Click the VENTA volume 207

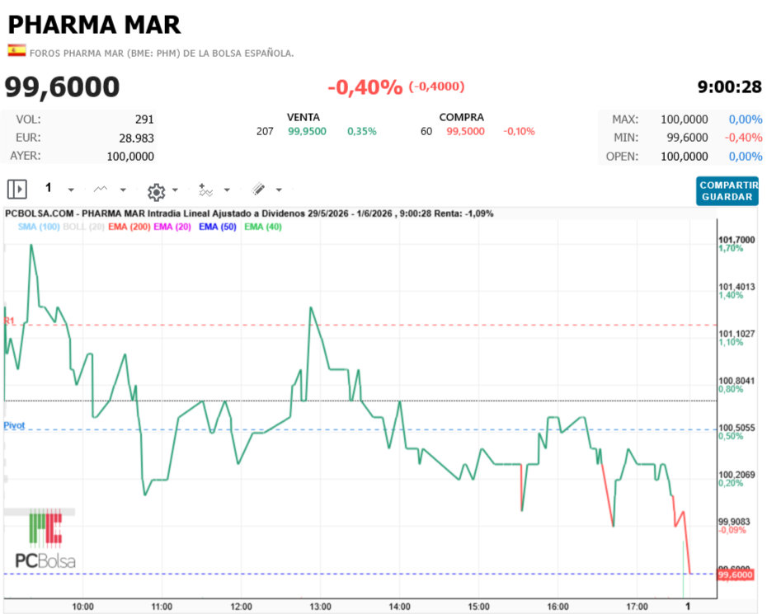[x=265, y=132]
